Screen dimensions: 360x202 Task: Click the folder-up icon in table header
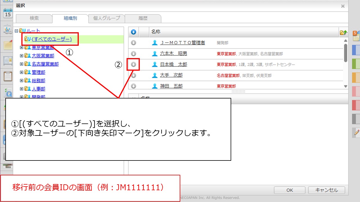click(343, 32)
